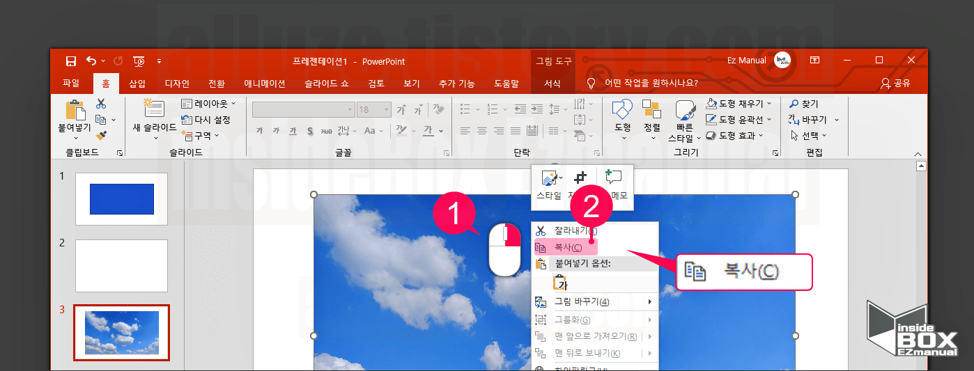Select blank slide 2 thumbnail
The image size is (974, 371).
pos(121,266)
